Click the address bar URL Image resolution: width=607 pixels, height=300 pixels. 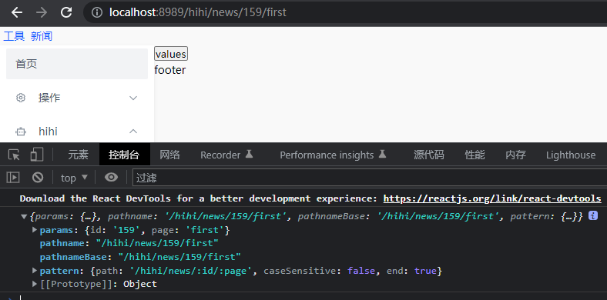(x=198, y=12)
